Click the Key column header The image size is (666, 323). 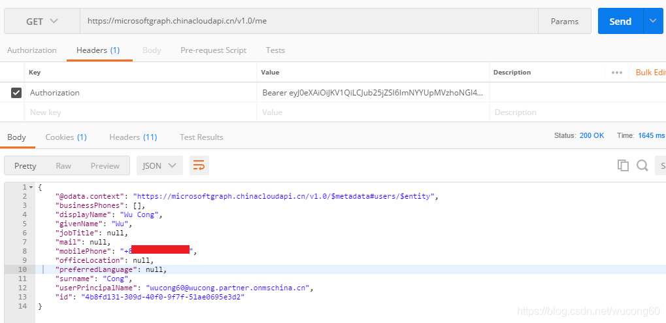coord(35,72)
